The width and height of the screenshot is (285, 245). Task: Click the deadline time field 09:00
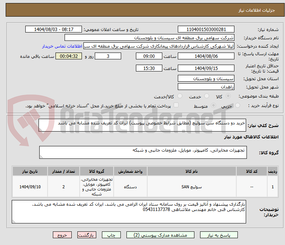pyautogui.click(x=149, y=56)
